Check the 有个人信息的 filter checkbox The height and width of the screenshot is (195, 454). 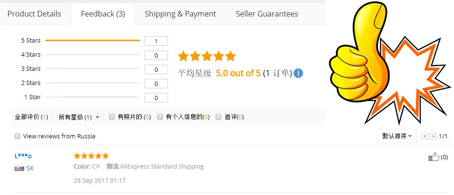coord(160,117)
